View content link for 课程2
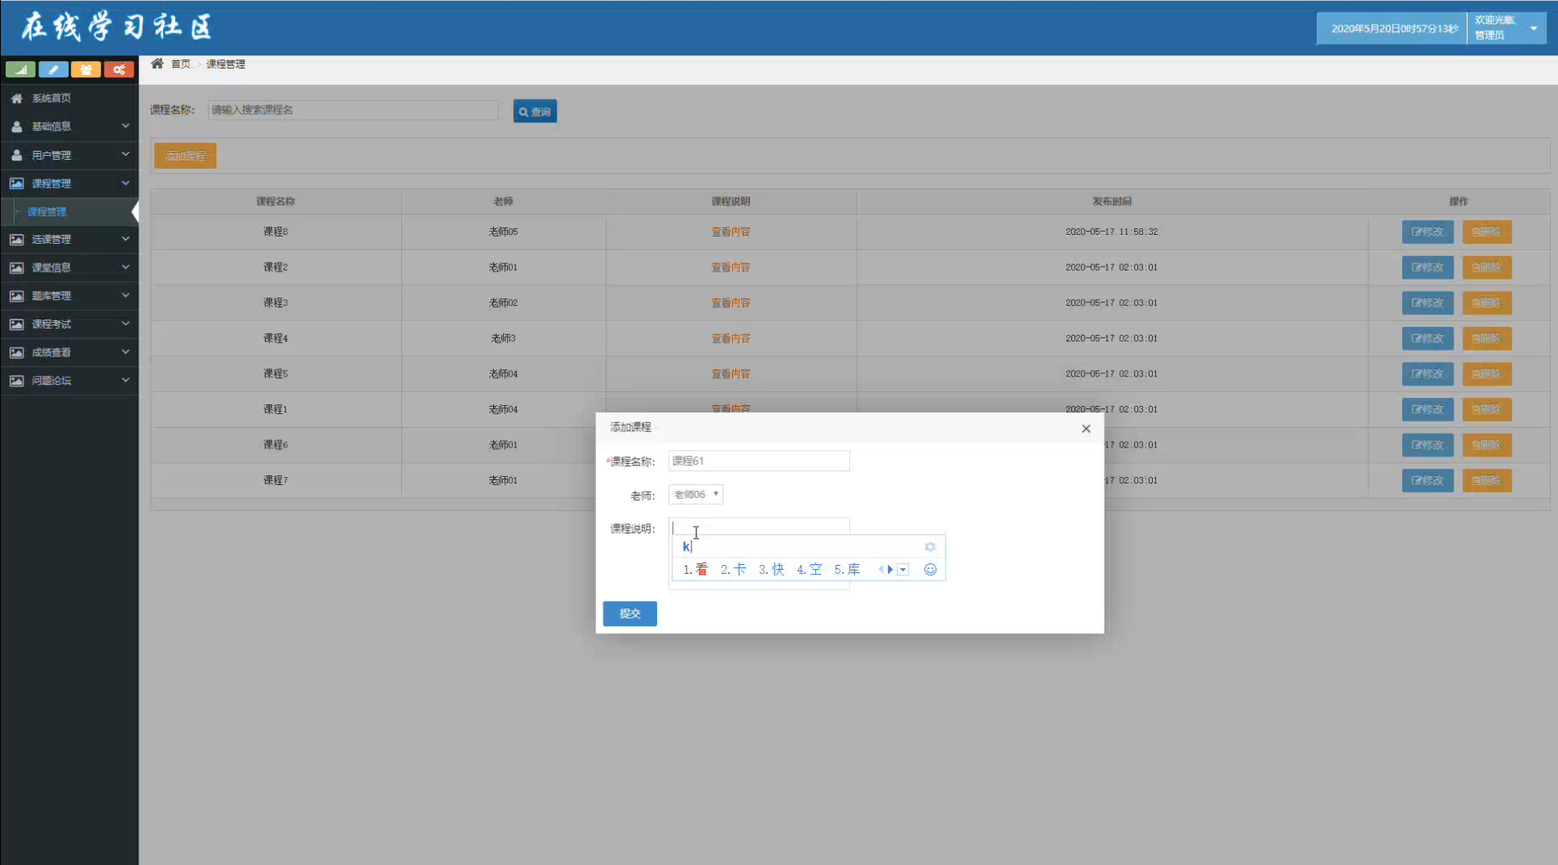The width and height of the screenshot is (1558, 865). pyautogui.click(x=730, y=267)
